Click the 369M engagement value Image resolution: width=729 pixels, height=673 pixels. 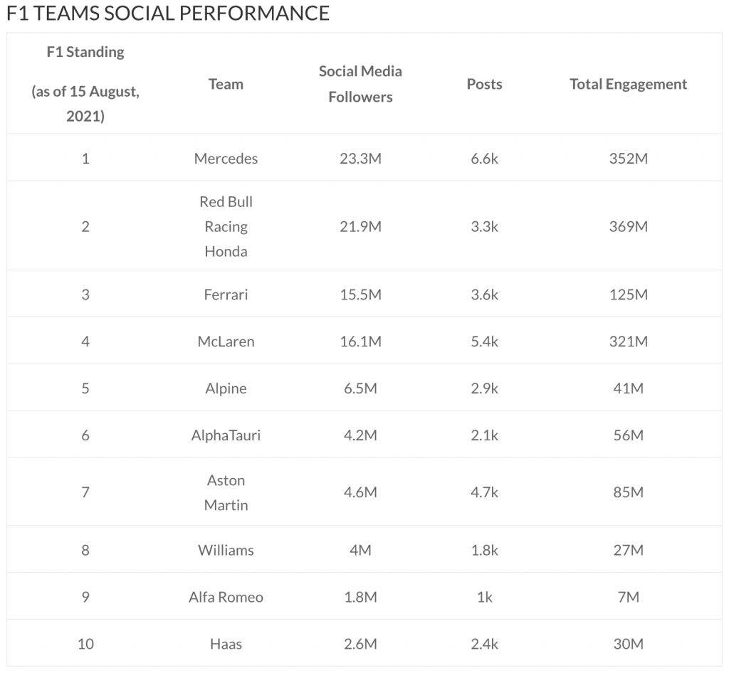pyautogui.click(x=628, y=226)
